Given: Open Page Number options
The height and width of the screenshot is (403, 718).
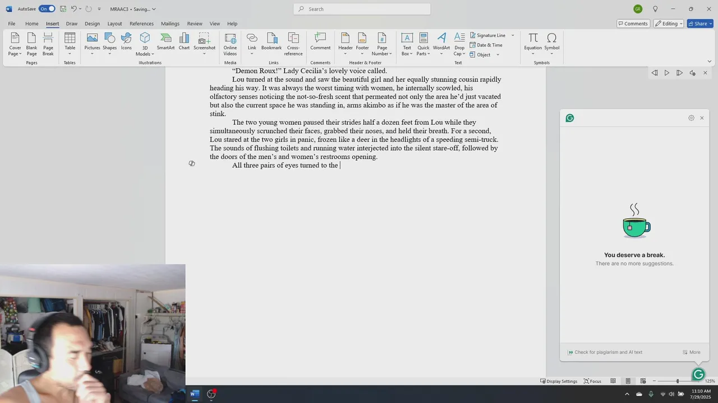Looking at the screenshot, I should [x=382, y=44].
